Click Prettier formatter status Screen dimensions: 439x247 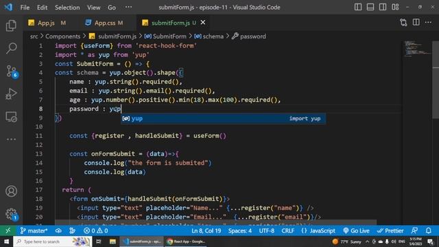(390, 231)
